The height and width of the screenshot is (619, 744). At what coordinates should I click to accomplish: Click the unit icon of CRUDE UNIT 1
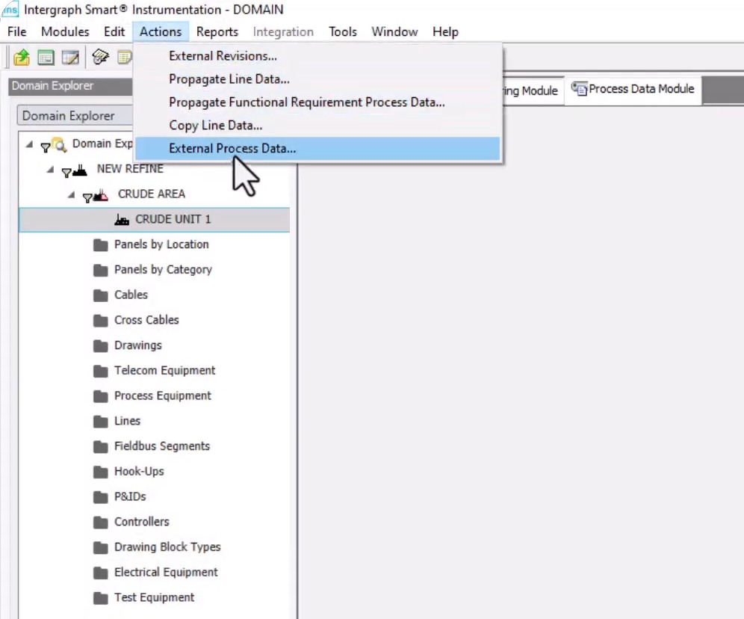pos(122,219)
